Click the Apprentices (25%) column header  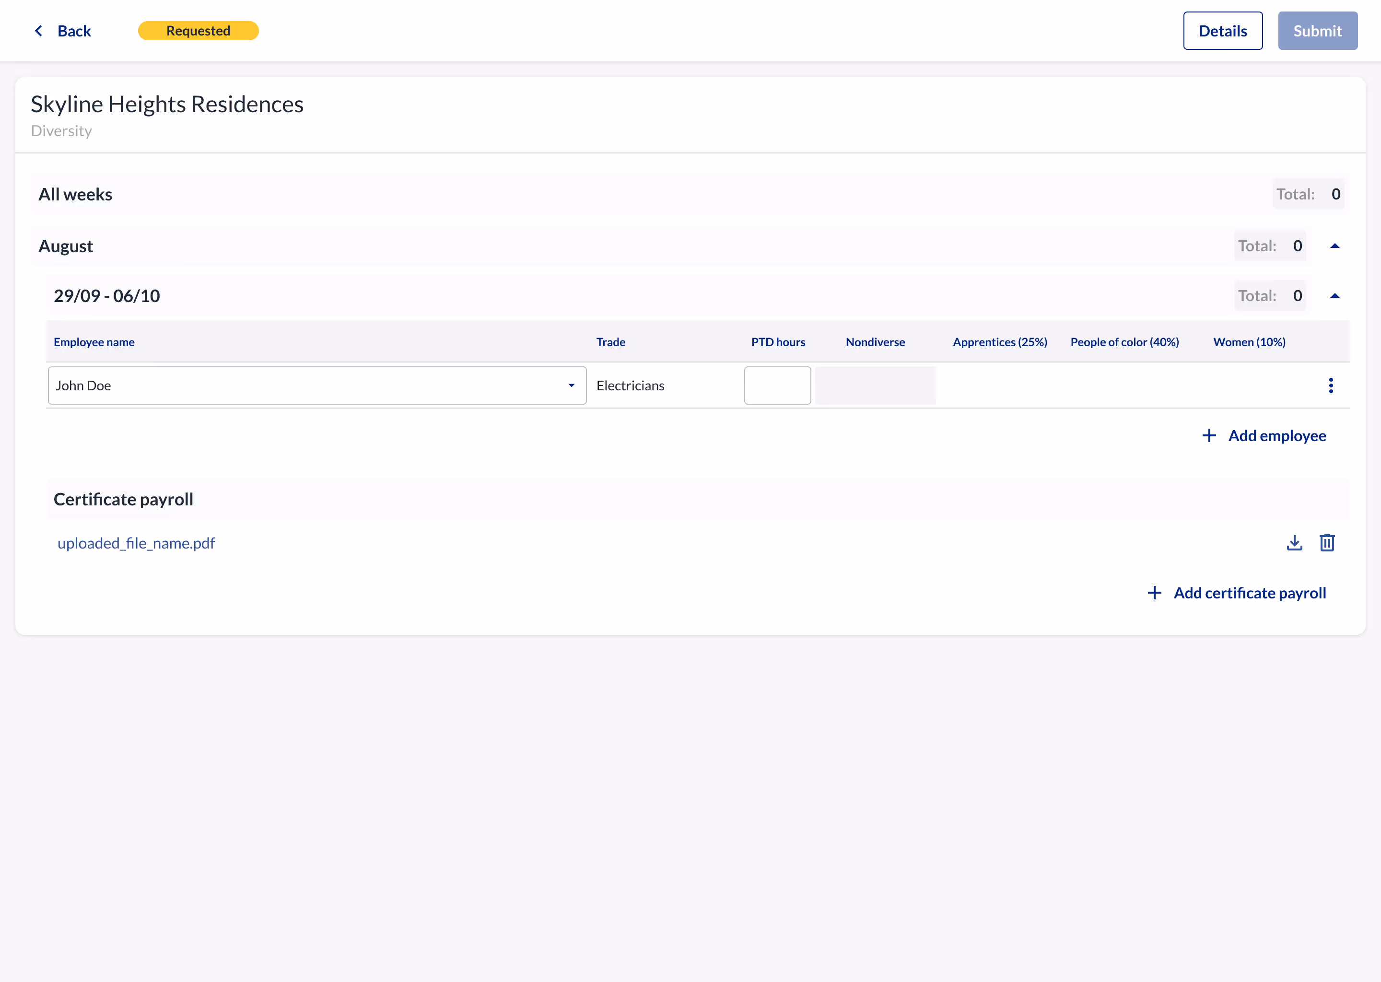[999, 342]
